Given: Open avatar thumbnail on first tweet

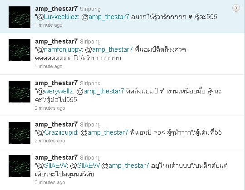Looking at the screenshot, I should (20, 17).
